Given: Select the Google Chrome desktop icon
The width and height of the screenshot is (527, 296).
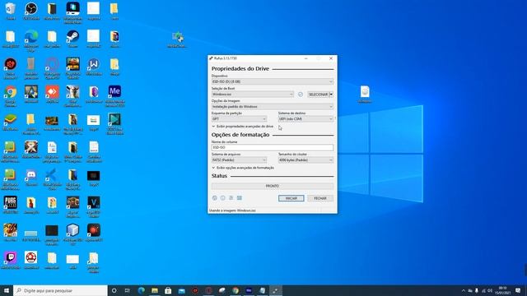Looking at the screenshot, I should pos(11,96).
